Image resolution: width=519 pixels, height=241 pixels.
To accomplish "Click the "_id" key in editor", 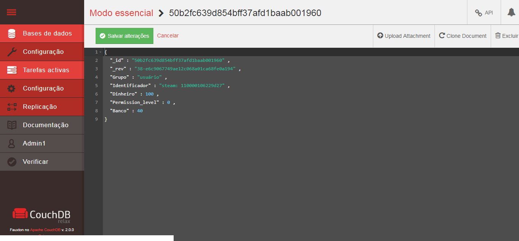I will (x=117, y=60).
